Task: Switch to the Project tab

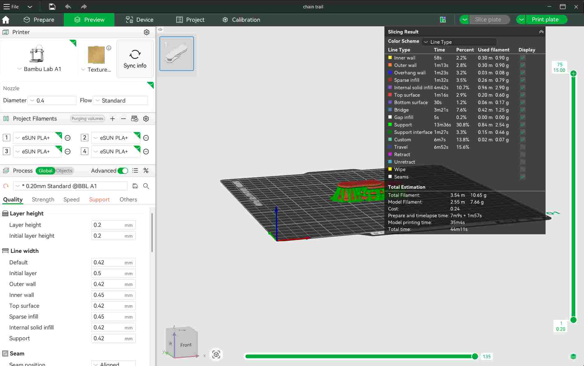Action: tap(190, 20)
